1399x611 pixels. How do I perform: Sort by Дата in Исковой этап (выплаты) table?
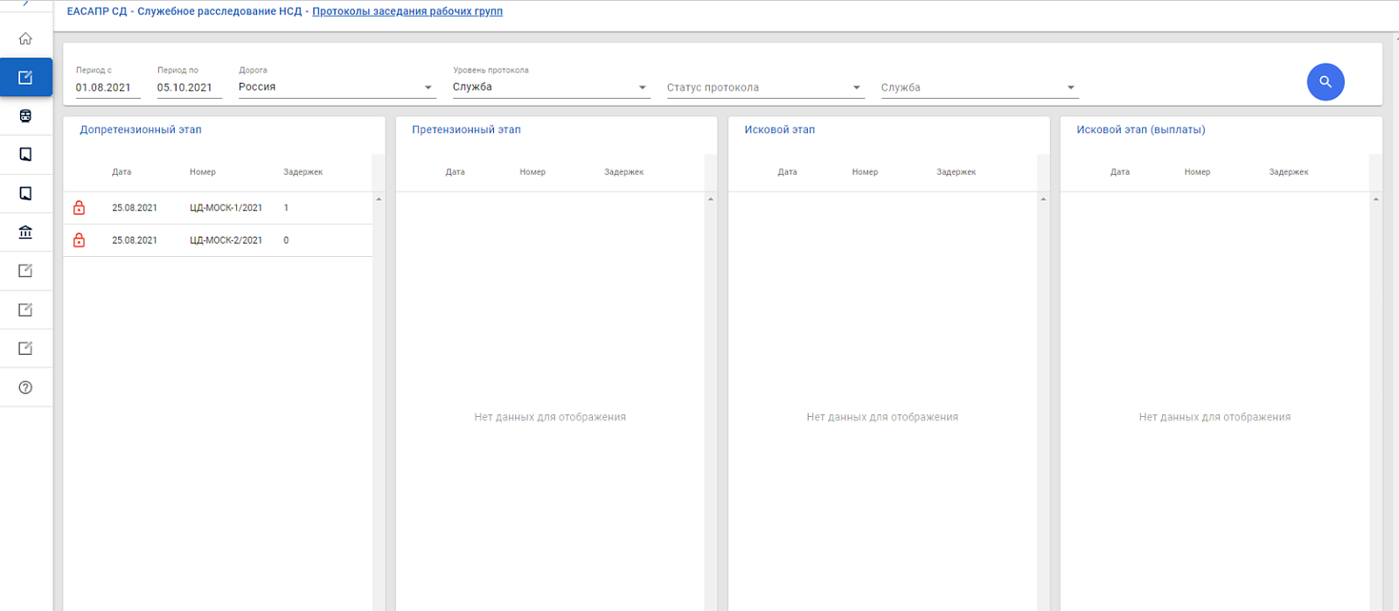click(x=1120, y=172)
